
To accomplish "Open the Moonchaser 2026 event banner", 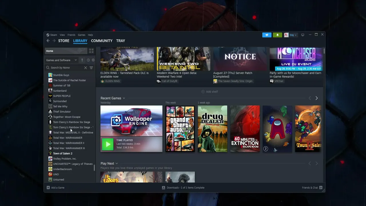I will (x=296, y=59).
